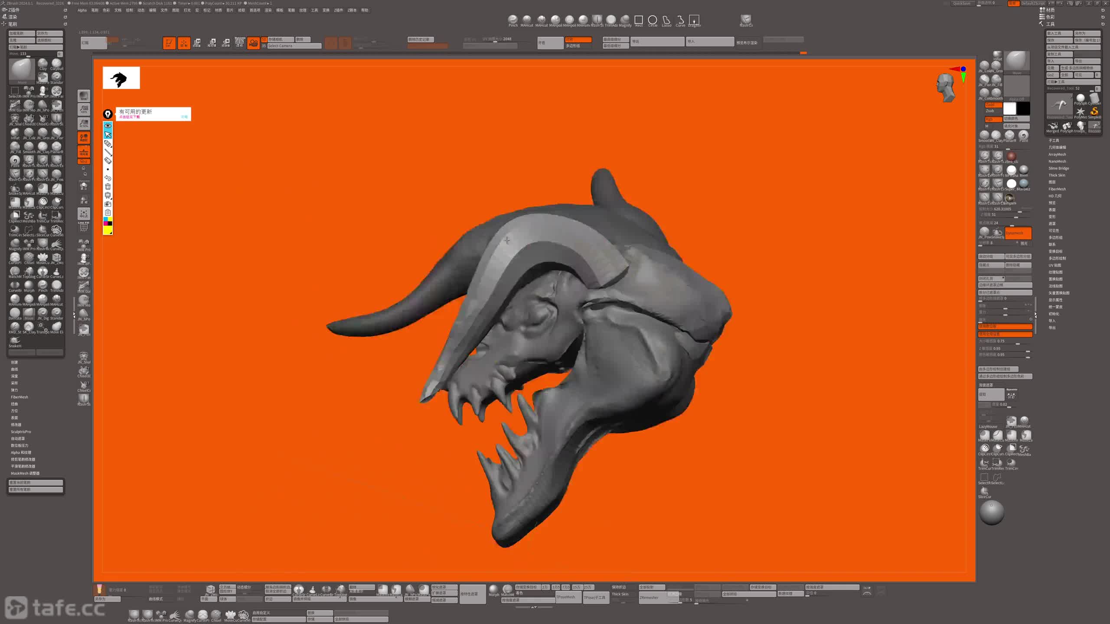Click the trash can in the annotation toolbar
Viewport: 1110px width, 624px height.
click(108, 187)
